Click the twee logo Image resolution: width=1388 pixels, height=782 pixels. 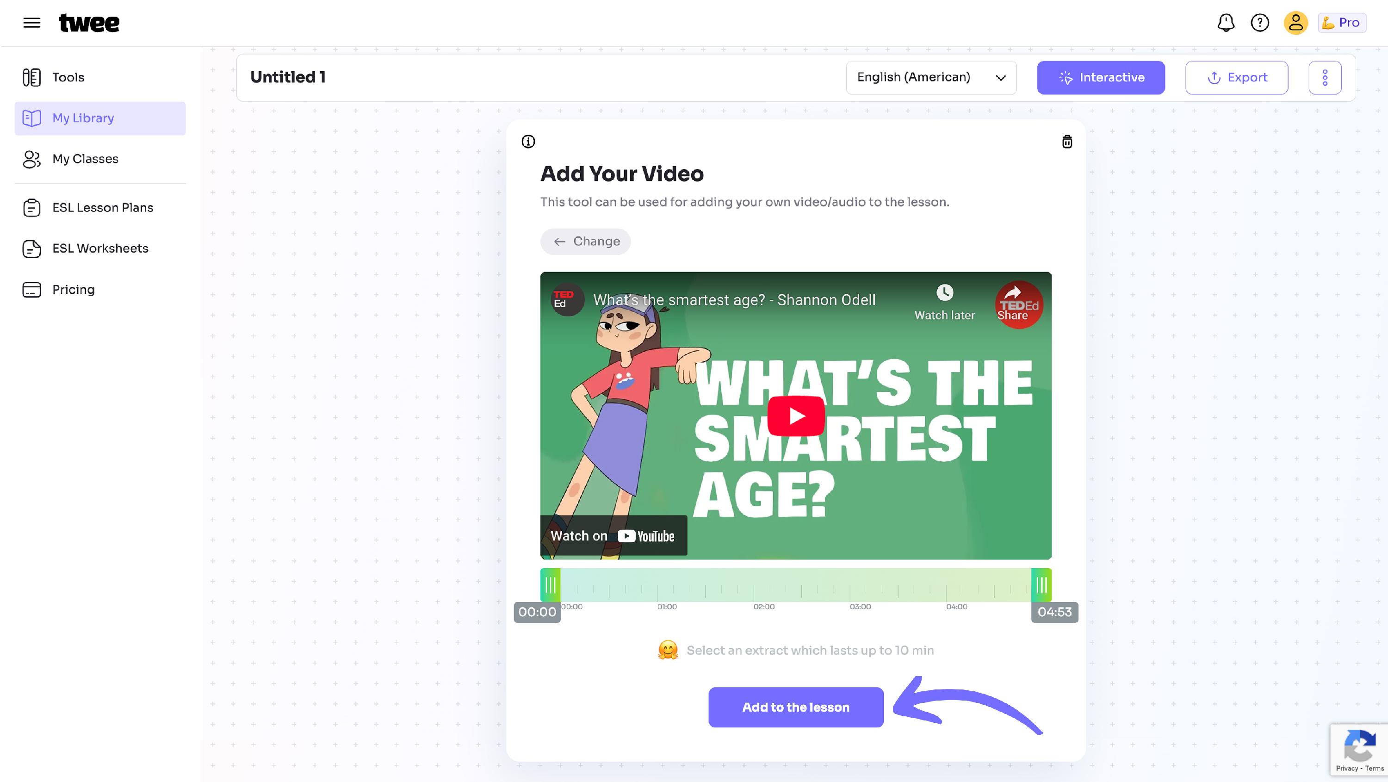[89, 23]
